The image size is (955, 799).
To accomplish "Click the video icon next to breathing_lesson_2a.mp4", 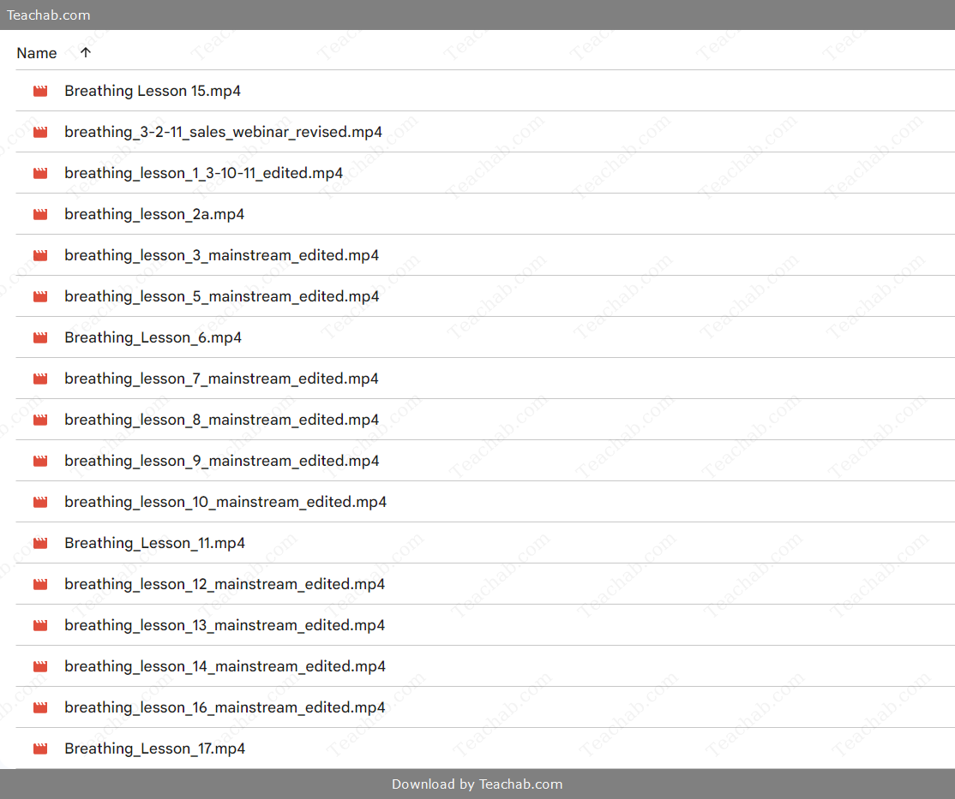I will tap(40, 214).
